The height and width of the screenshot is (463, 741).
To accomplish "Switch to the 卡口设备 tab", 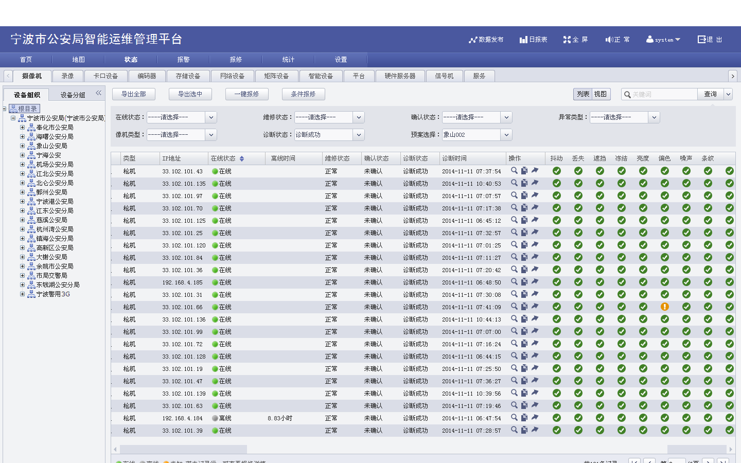I will (x=105, y=76).
